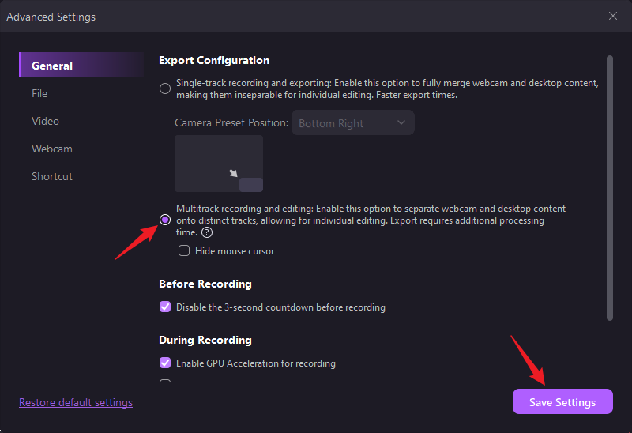The image size is (632, 433).
Task: Close the Advanced Settings dialog
Action: 613,16
